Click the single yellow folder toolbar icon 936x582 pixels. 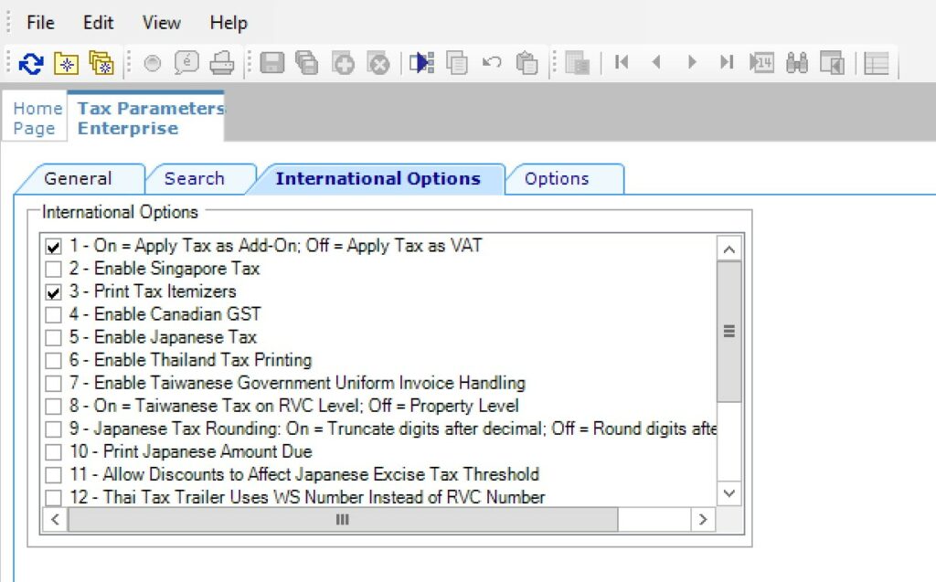(66, 63)
